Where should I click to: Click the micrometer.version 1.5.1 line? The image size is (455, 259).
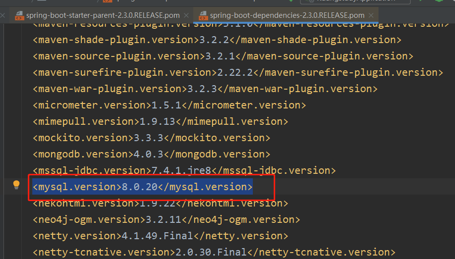point(169,105)
